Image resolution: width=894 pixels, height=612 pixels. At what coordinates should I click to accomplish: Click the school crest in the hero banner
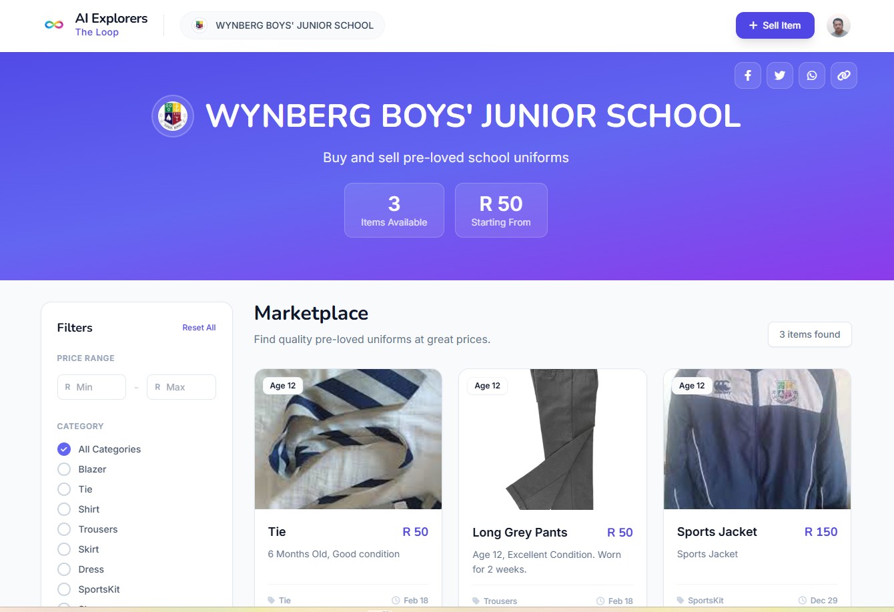click(x=173, y=116)
